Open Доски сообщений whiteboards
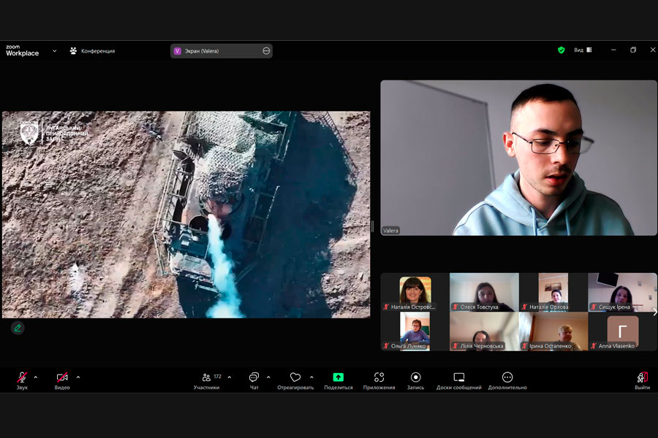658x438 pixels. coord(458,381)
